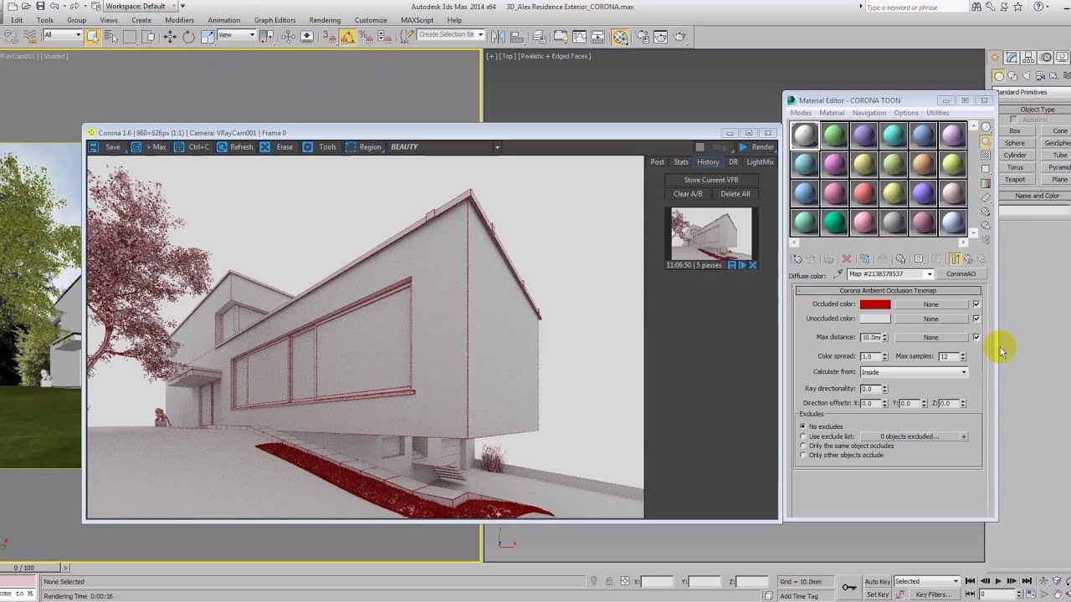Click the teapot Render Production icon
Image resolution: width=1071 pixels, height=602 pixels.
click(679, 36)
